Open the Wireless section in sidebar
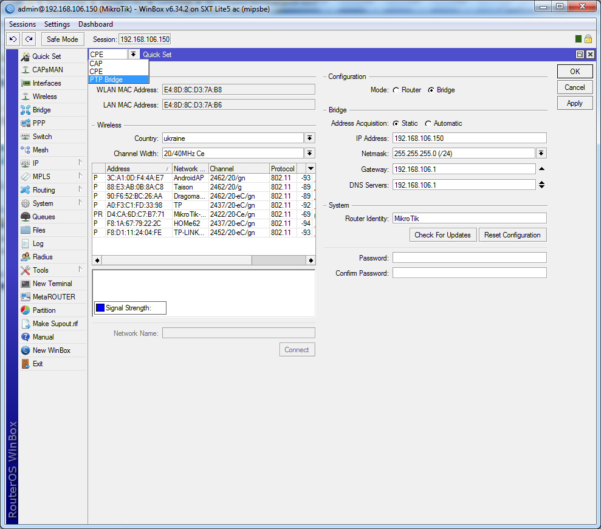Image resolution: width=601 pixels, height=529 pixels. [x=44, y=97]
